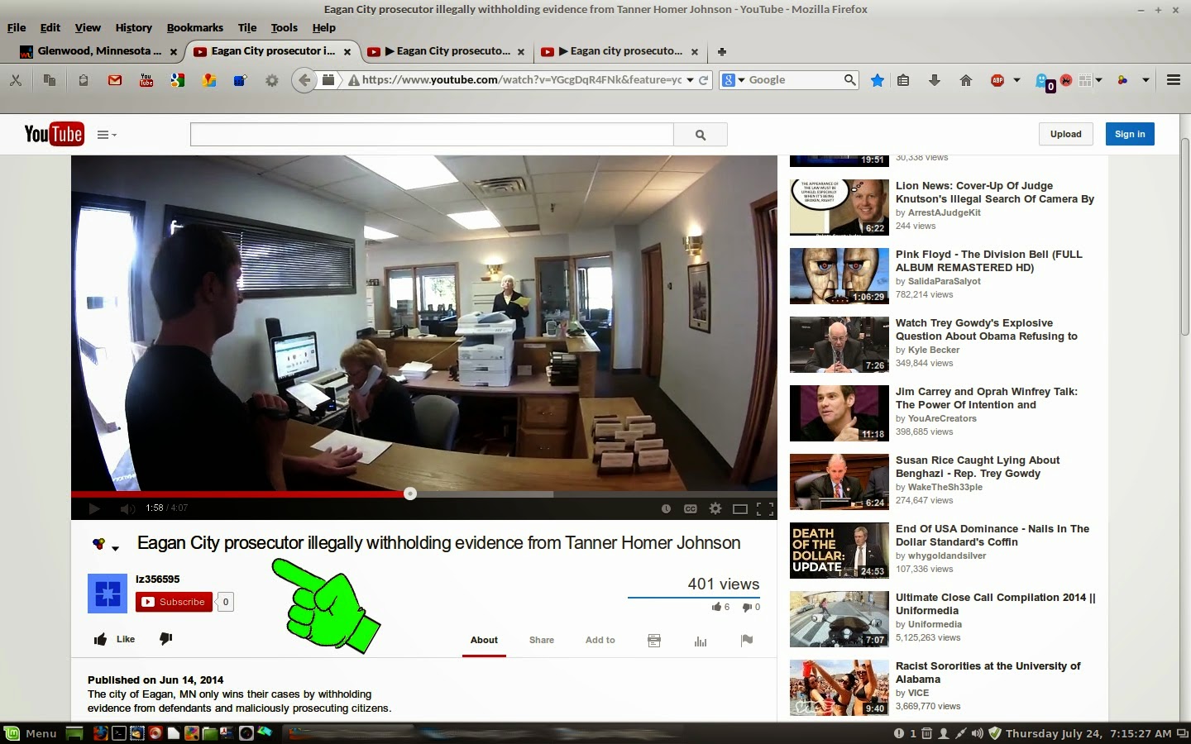1191x744 pixels.
Task: Open the lz356595 channel name link
Action: pyautogui.click(x=157, y=579)
